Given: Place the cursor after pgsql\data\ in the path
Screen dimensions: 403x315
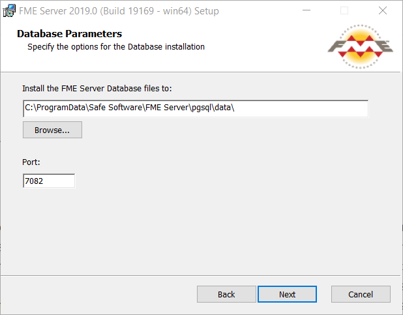Looking at the screenshot, I should click(x=235, y=108).
